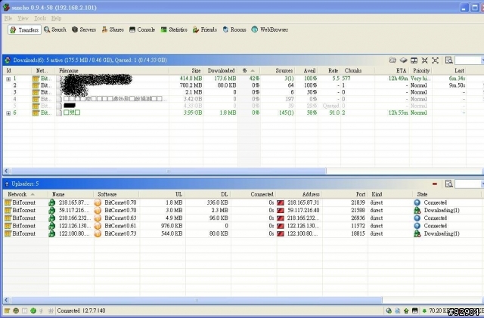Open the Console tab
Image resolution: width=484 pixels, height=318 pixels.
(x=142, y=29)
